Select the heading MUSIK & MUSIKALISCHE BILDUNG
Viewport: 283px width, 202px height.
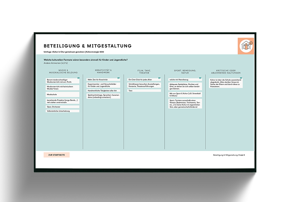tap(63, 71)
